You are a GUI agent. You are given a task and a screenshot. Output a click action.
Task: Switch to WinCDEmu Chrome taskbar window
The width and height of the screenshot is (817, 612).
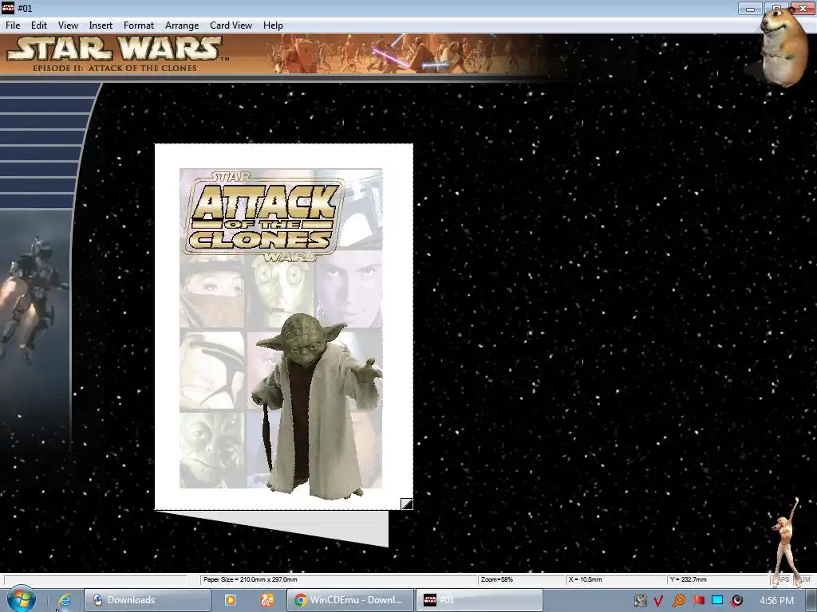coord(350,600)
